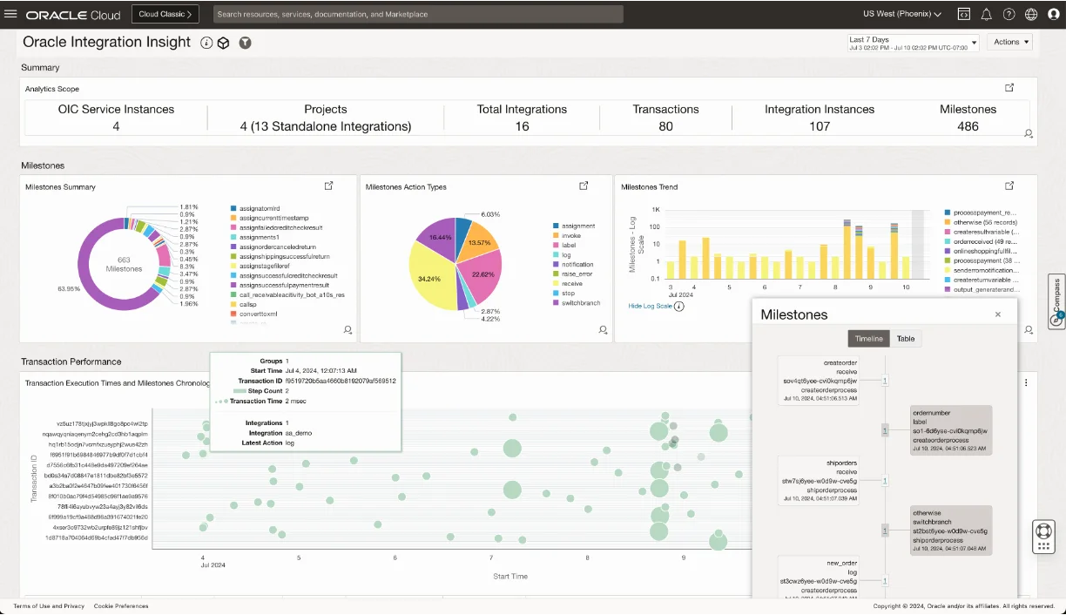Viewport: 1066px width, 615px height.
Task: Switch to Table view in Milestones panel
Action: [x=906, y=339]
